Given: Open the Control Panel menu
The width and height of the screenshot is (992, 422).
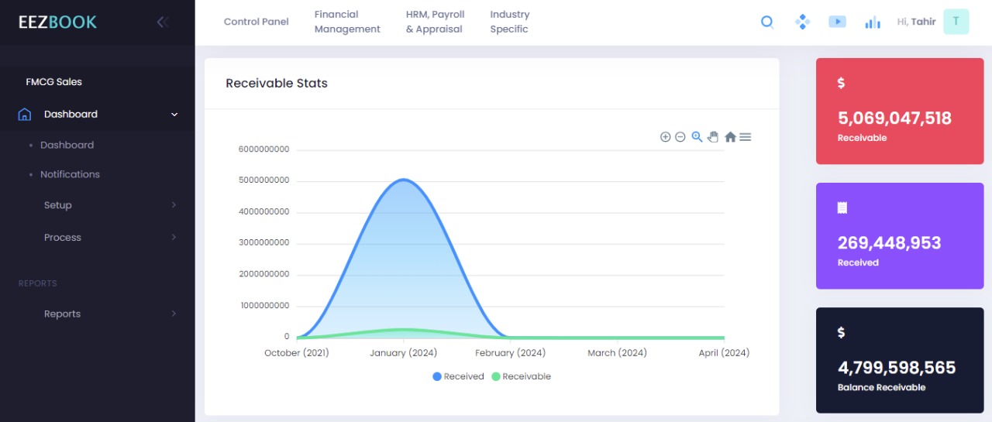Looking at the screenshot, I should pyautogui.click(x=256, y=22).
